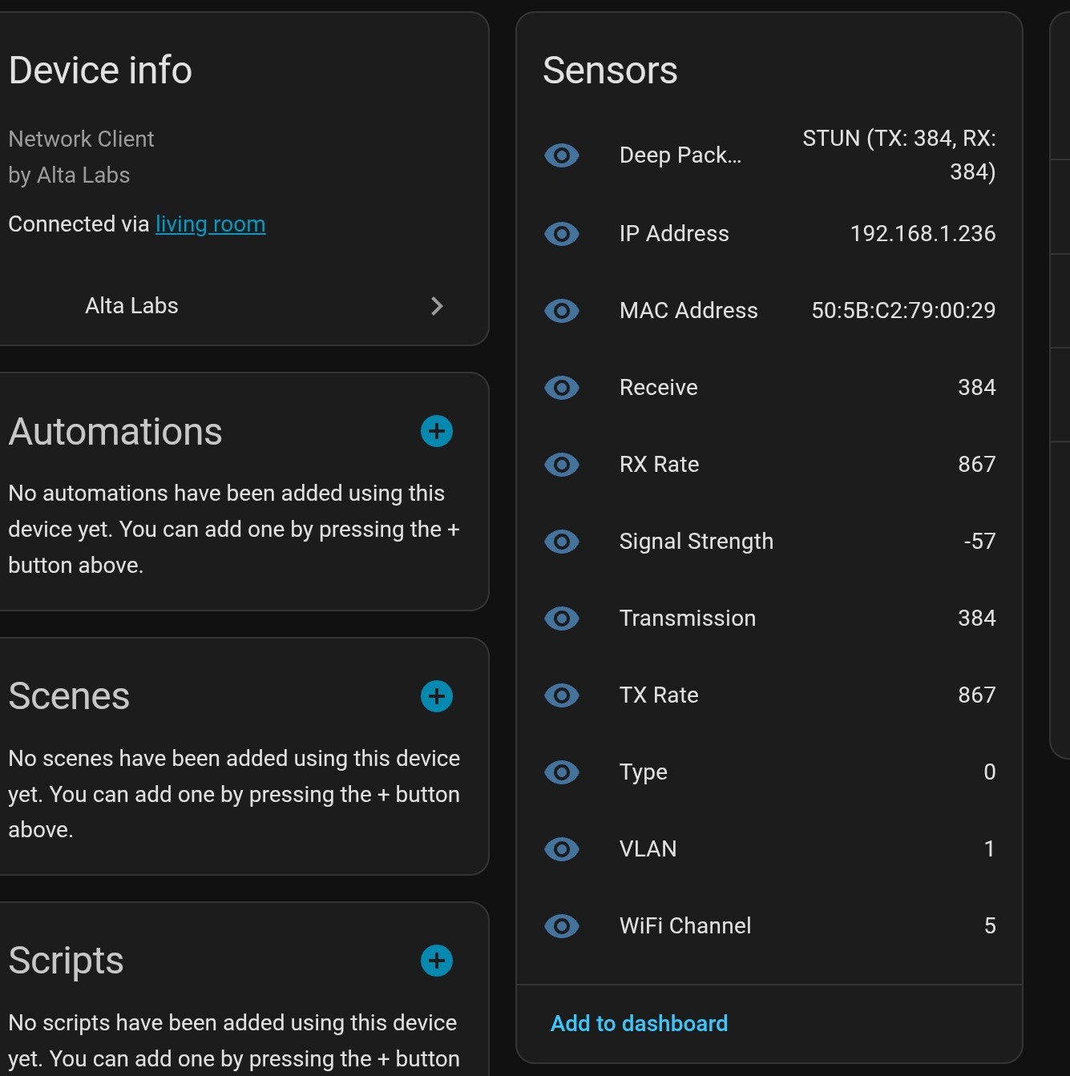Expand the Alta Labs integration chevron
The image size is (1070, 1076).
437,306
